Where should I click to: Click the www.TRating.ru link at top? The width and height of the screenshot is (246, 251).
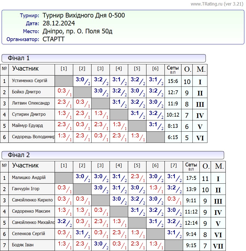[217, 4]
